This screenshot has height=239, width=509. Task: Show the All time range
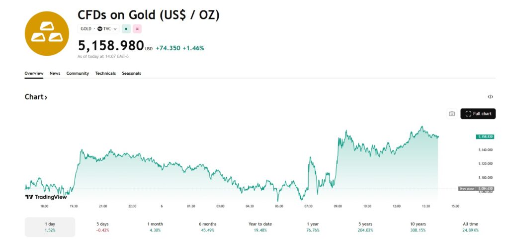[x=470, y=227]
